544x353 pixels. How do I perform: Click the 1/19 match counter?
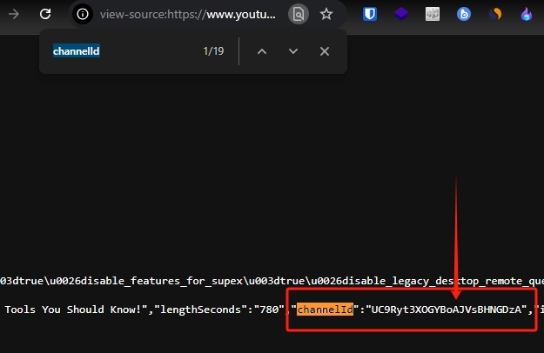click(213, 51)
